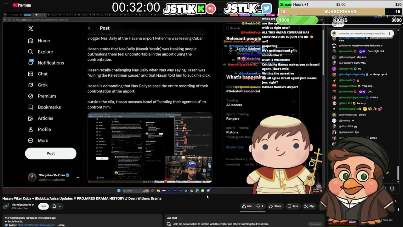Screen dimensions: 403x227
Task: Open the Al Jazeera trending topic
Action: [234, 105]
